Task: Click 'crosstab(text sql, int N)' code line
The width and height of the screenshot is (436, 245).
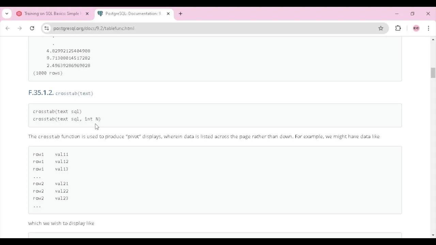Action: pyautogui.click(x=67, y=119)
